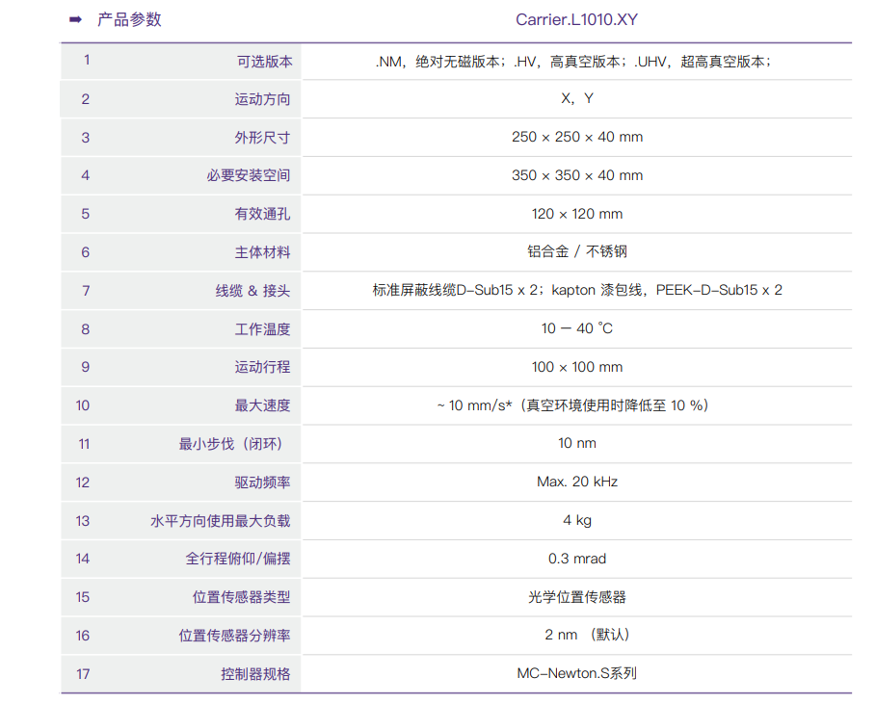The image size is (876, 704).
Task: Select the 可选版本 row label
Action: point(263,61)
